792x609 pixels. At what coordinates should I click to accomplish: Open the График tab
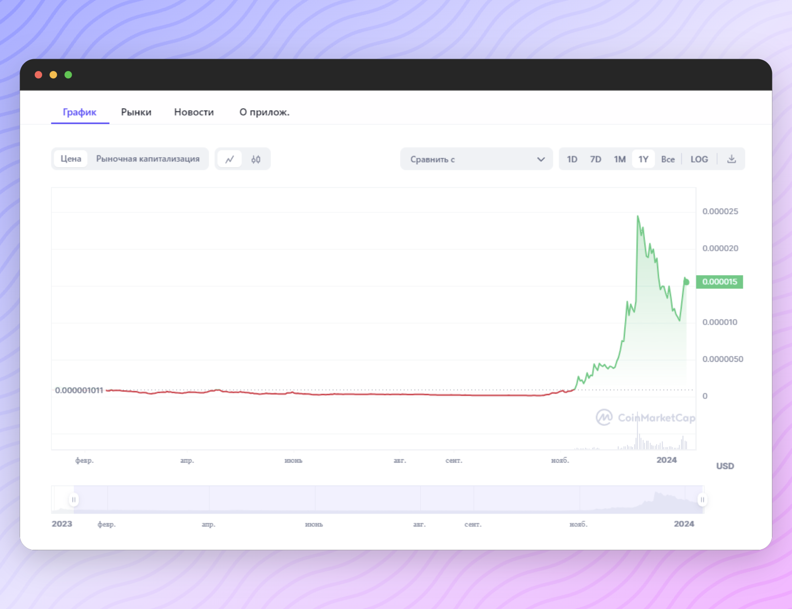(x=80, y=112)
